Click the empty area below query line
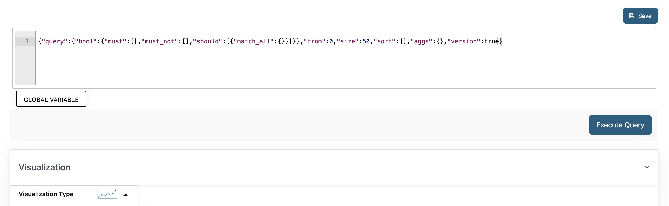This screenshot has width=669, height=206. [345, 66]
